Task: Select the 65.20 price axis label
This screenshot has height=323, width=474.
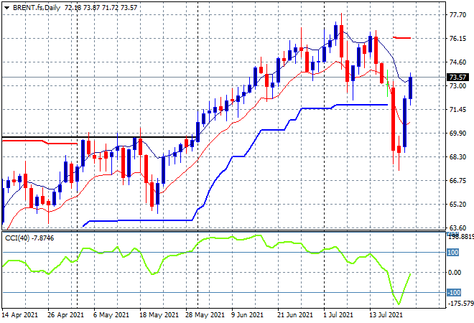Action: 457,205
